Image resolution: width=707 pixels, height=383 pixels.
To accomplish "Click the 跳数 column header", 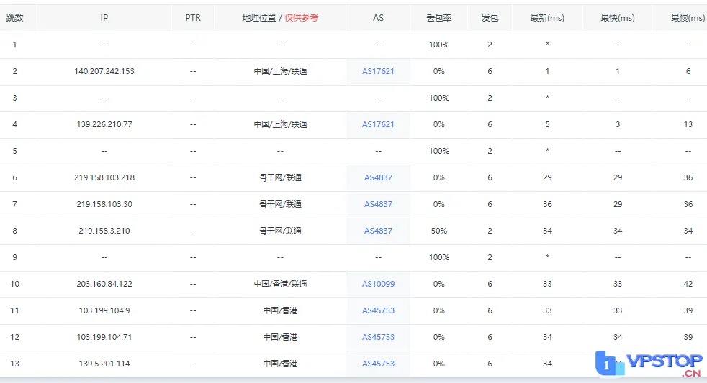I will click(15, 18).
